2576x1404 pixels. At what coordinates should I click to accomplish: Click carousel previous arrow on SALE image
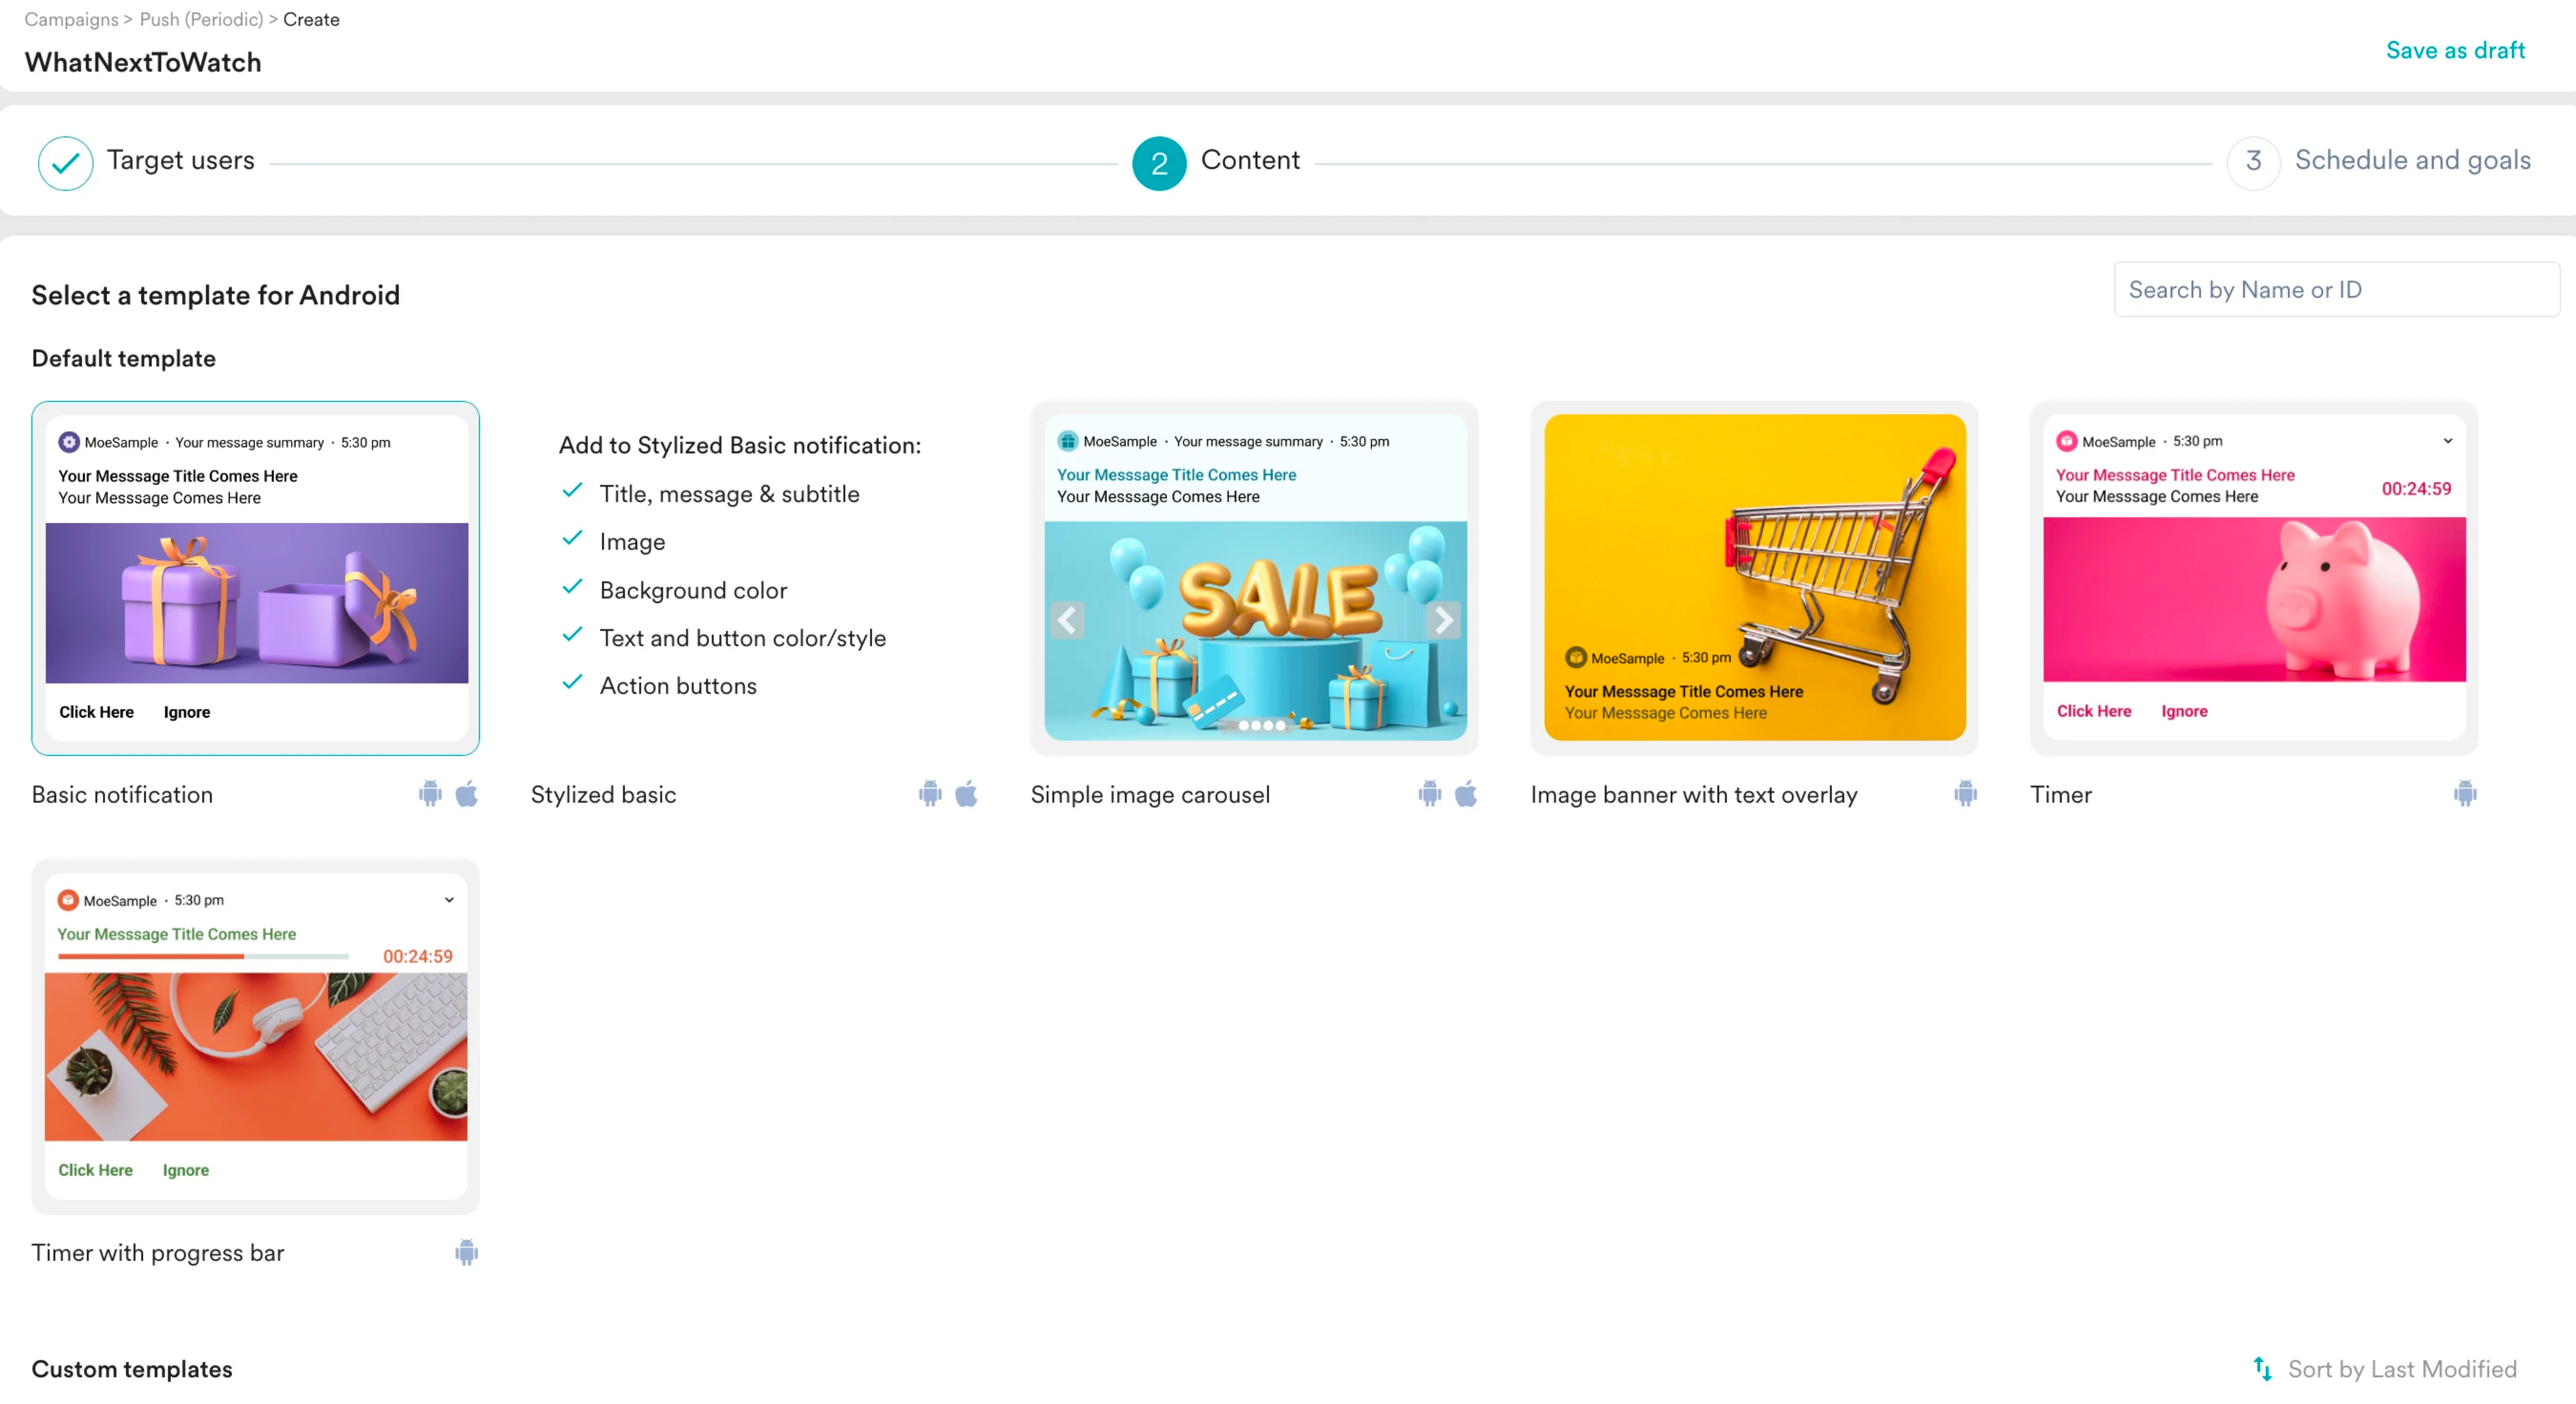point(1068,620)
